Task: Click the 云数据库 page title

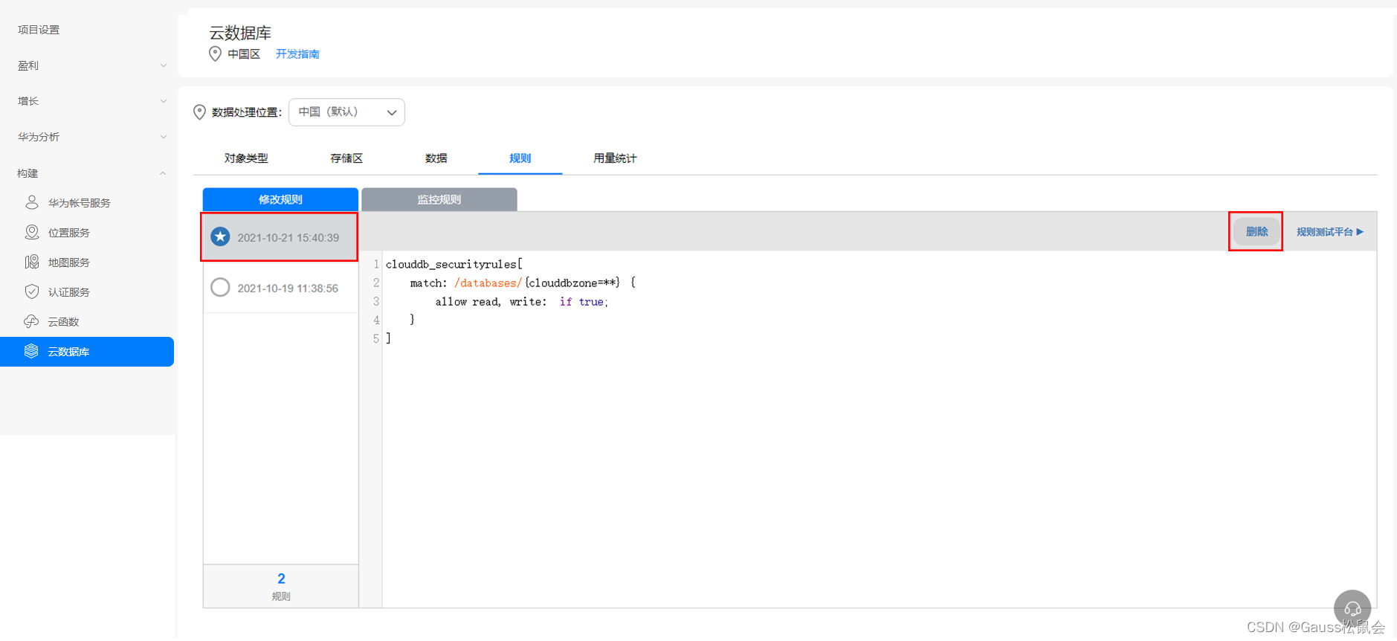Action: 240,33
